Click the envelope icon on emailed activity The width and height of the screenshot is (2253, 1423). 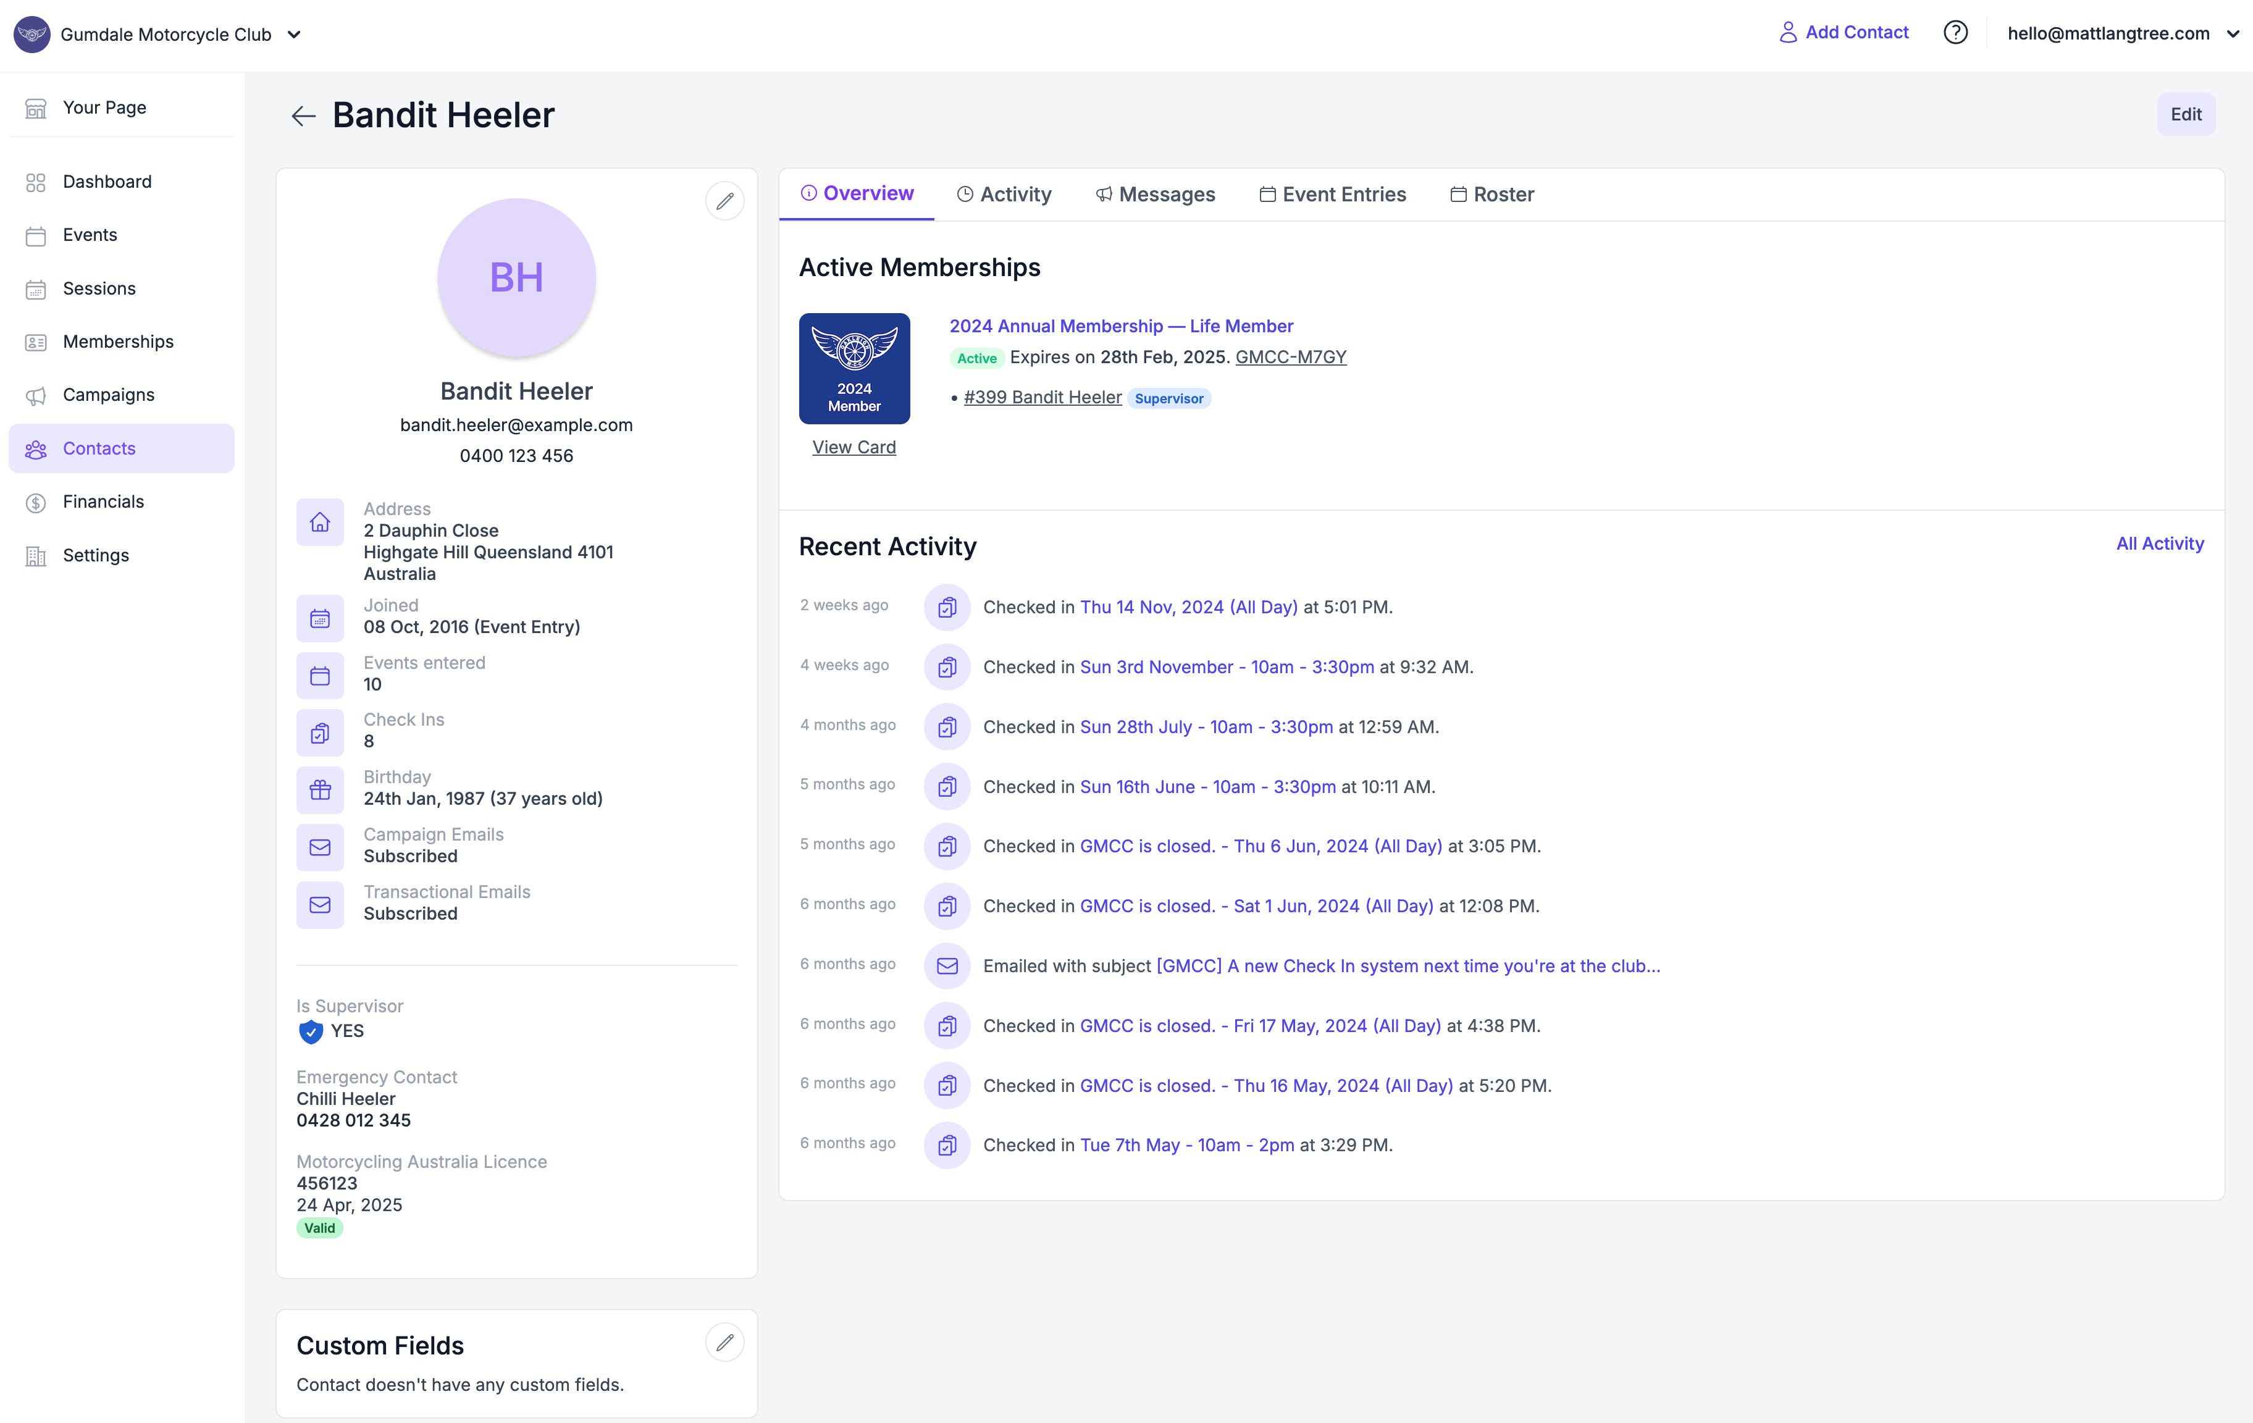click(947, 965)
